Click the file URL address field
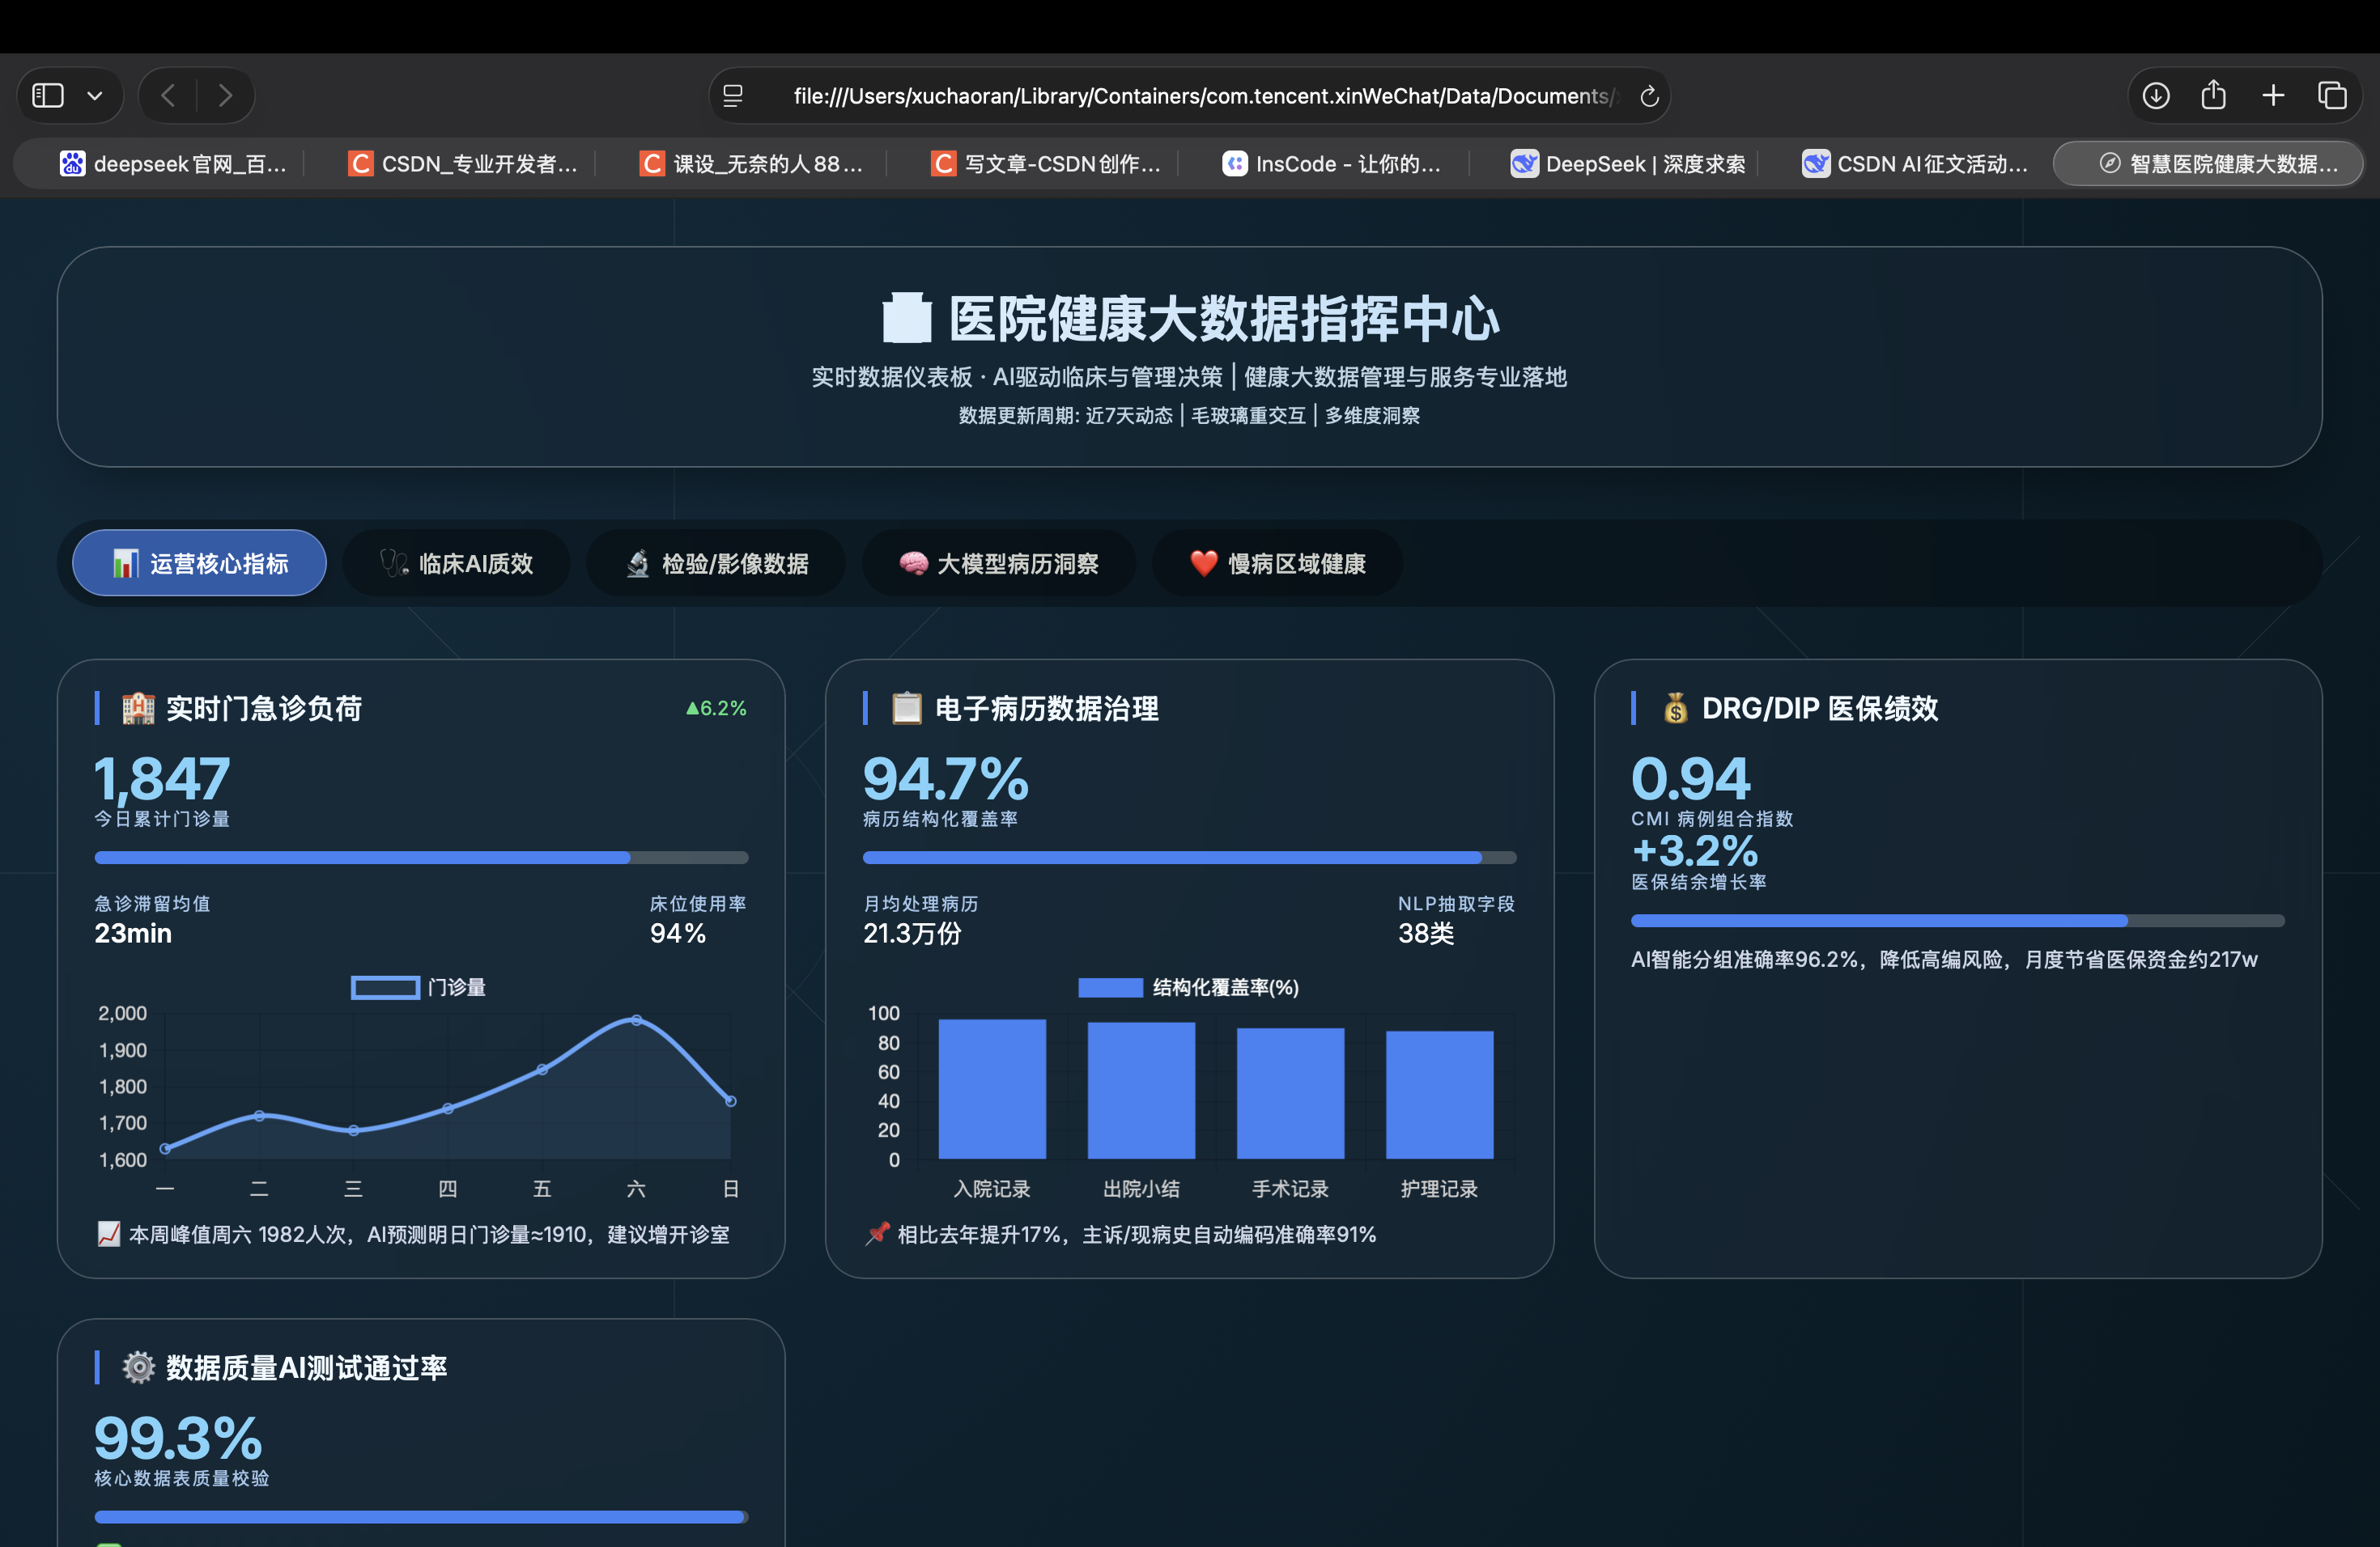The image size is (2380, 1547). (x=1200, y=96)
